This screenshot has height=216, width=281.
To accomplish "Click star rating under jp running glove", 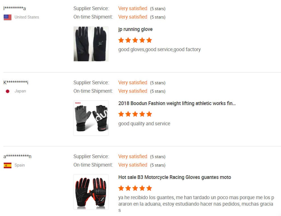I will (135, 40).
